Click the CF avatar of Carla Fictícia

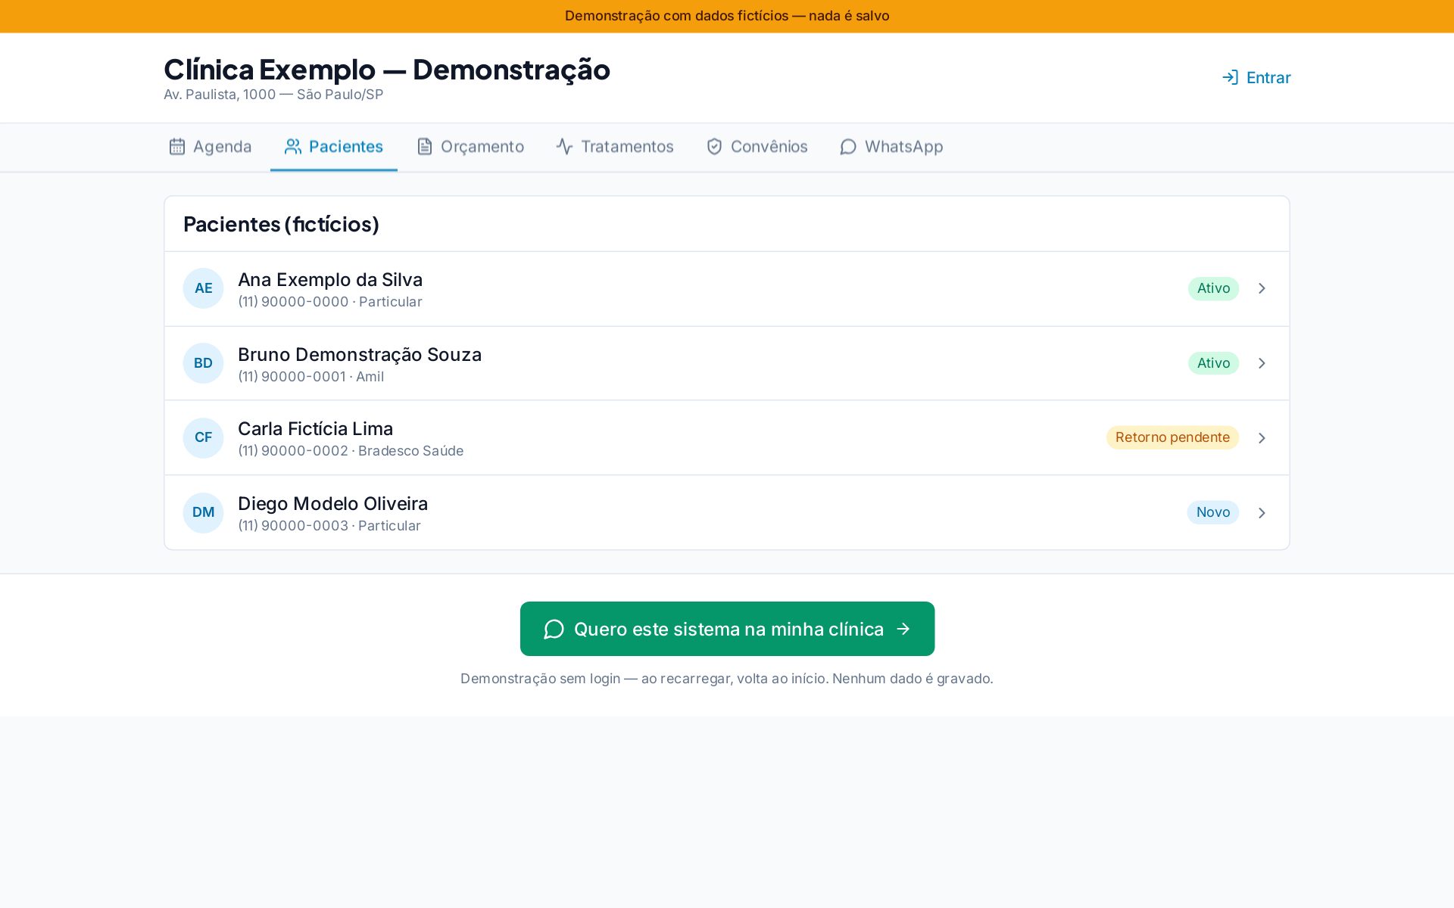[x=203, y=437]
